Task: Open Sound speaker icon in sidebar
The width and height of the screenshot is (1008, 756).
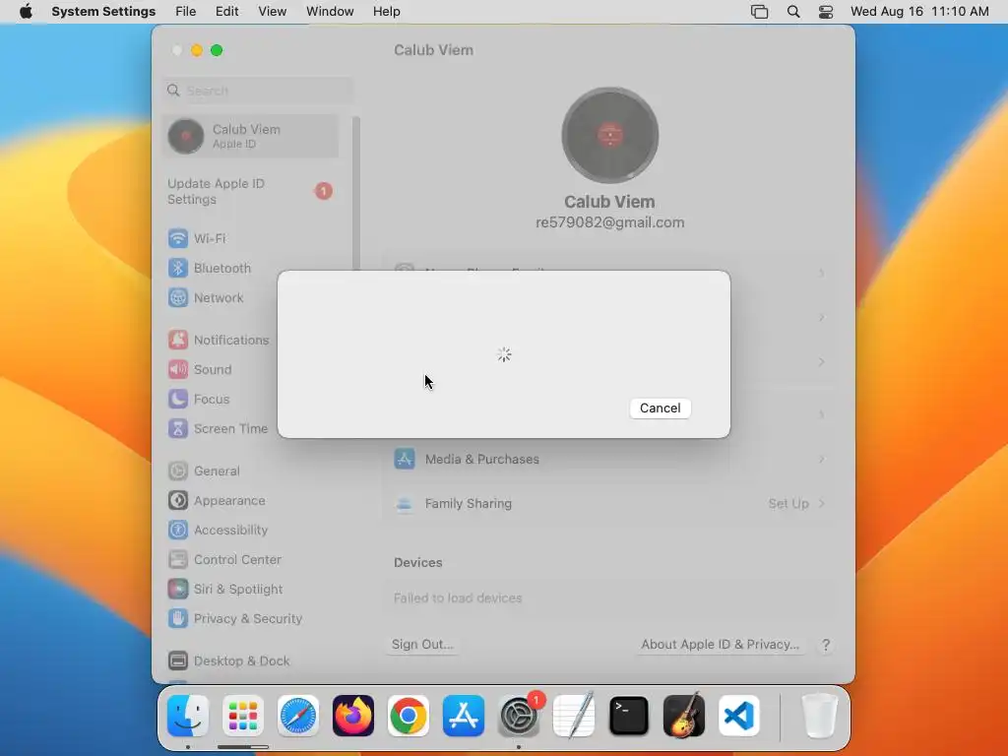Action: coord(178,369)
